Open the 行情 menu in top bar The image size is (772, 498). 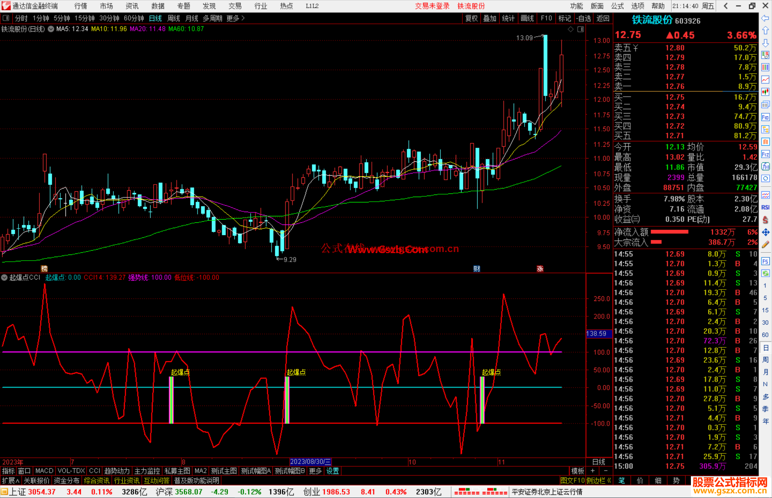click(80, 6)
